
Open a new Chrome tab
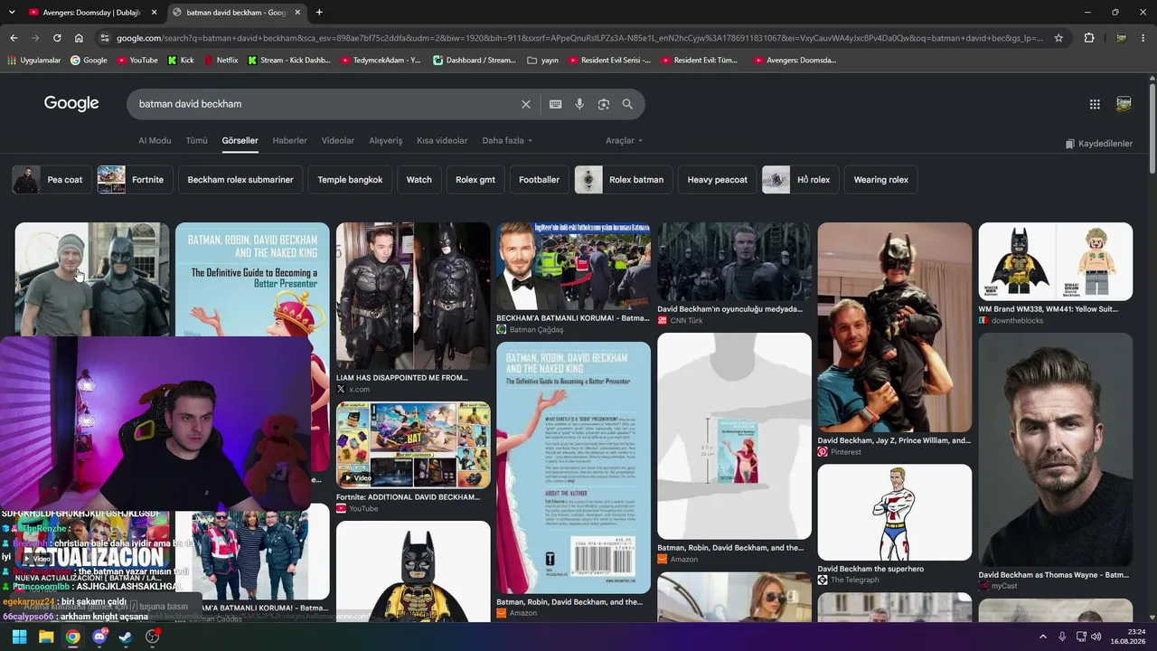319,13
